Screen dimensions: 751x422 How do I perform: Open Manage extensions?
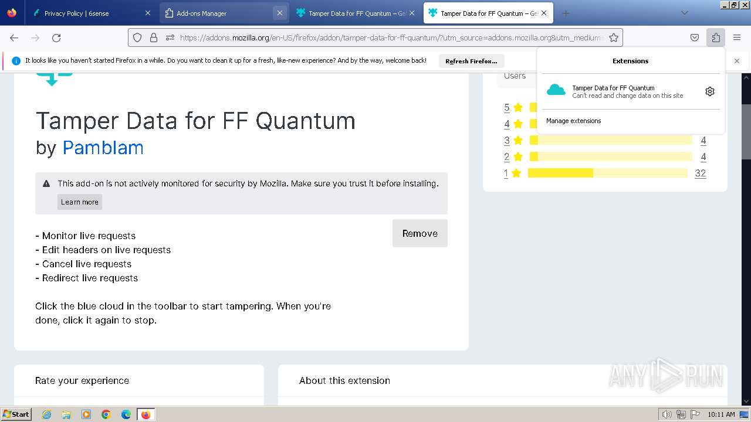coord(574,121)
